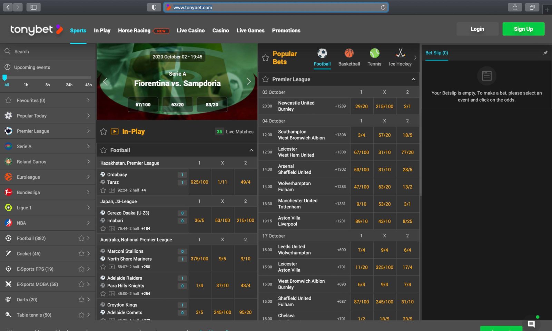
Task: Click the search magnifier in the sidebar
Action: pos(8,51)
